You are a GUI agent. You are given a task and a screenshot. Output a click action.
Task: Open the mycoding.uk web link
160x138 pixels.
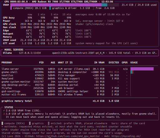tap(126, 136)
